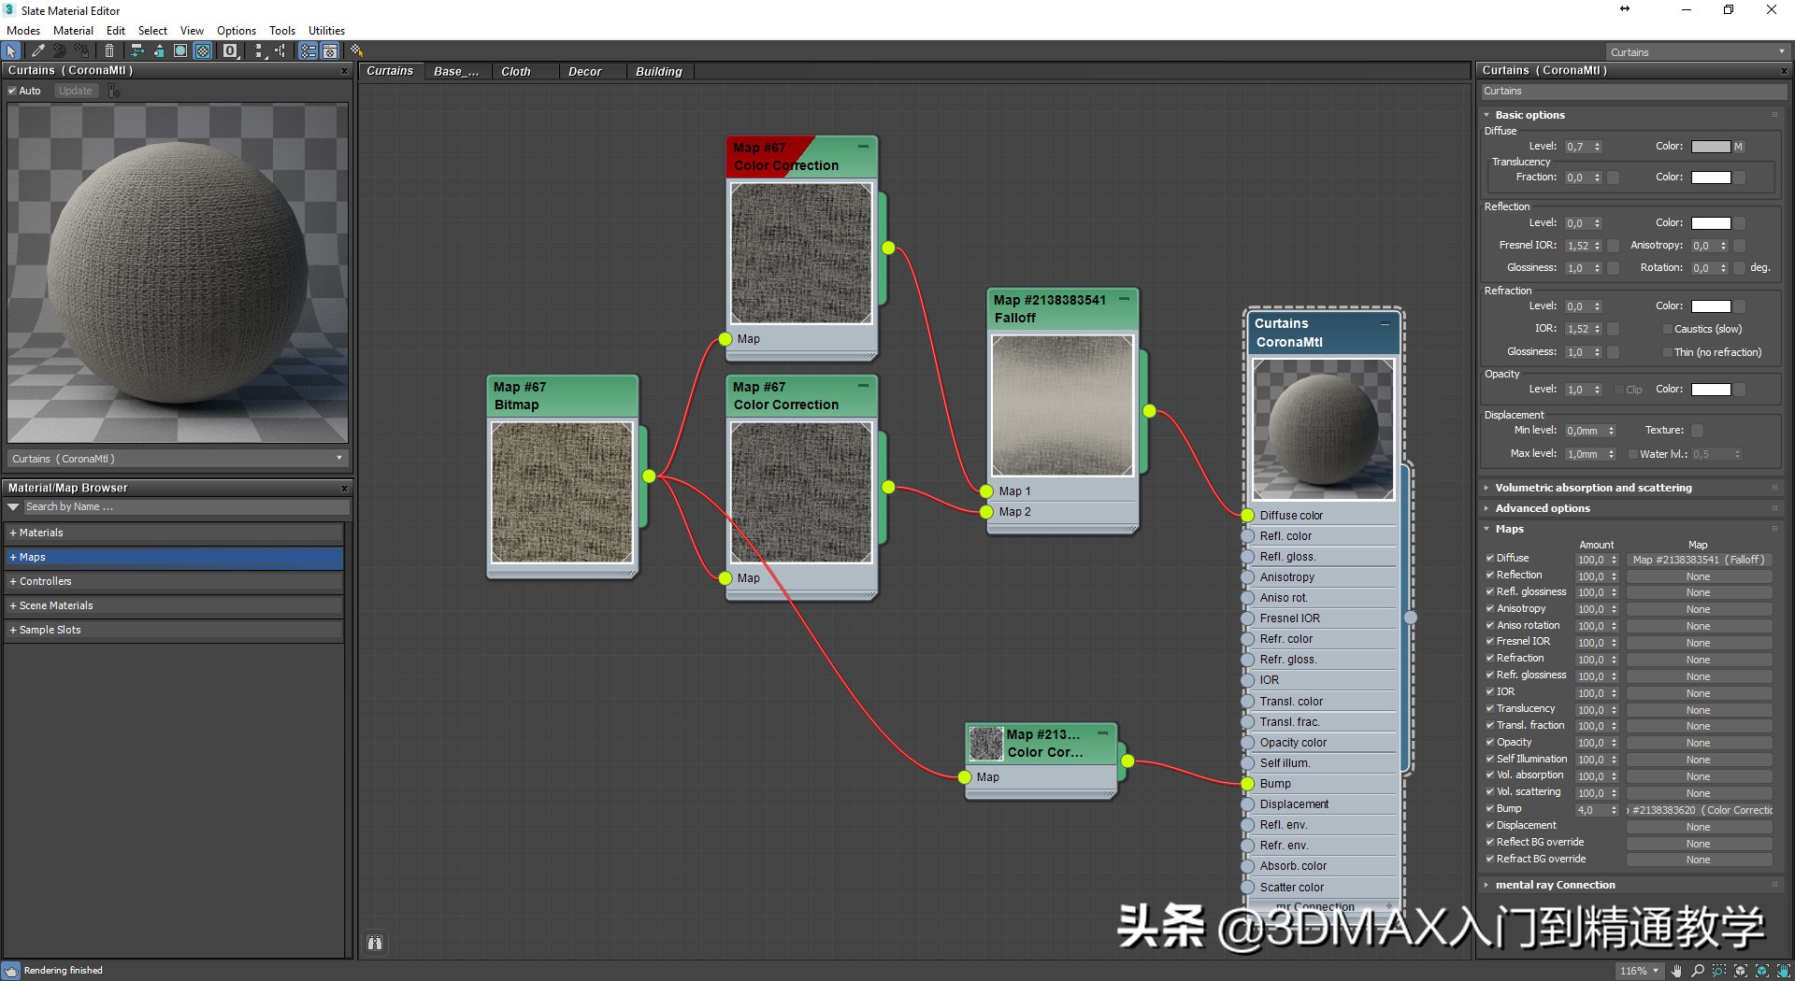The height and width of the screenshot is (981, 1795).
Task: Toggle Show Shaded Material in Viewport
Action: coord(203,51)
